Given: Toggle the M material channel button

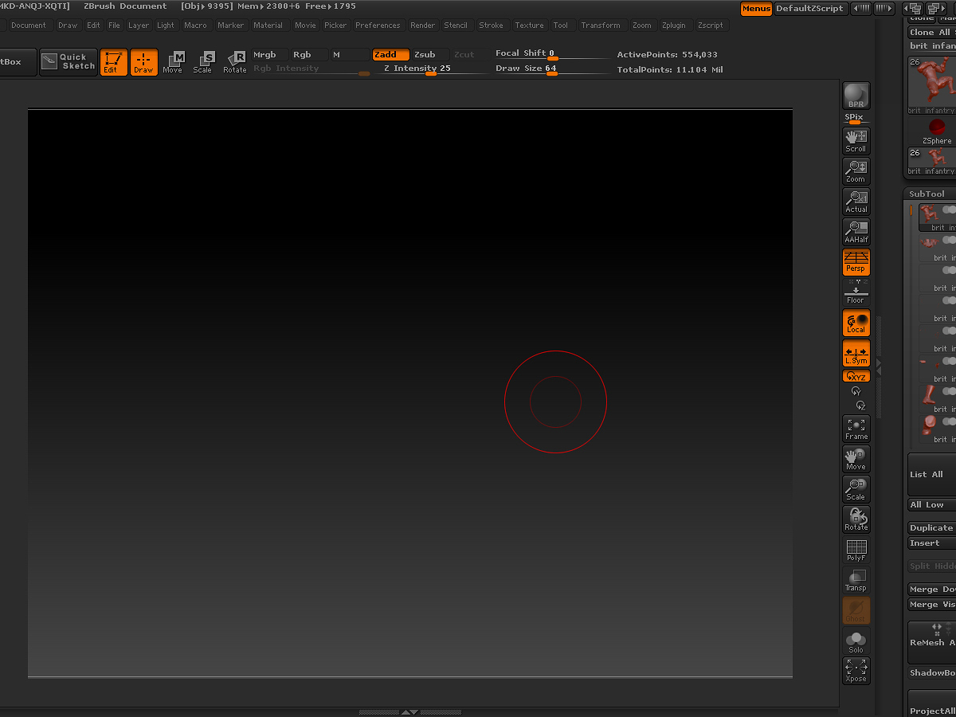Looking at the screenshot, I should click(x=351, y=55).
